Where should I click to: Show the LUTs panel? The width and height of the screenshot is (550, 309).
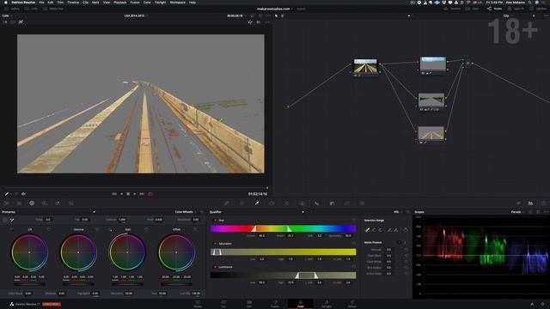pyautogui.click(x=32, y=9)
